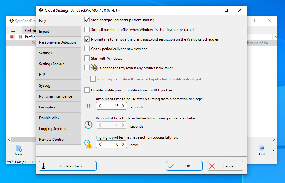The height and width of the screenshot is (183, 285).
Task: Click the clock icon beside delay setting
Action: pyautogui.click(x=88, y=125)
